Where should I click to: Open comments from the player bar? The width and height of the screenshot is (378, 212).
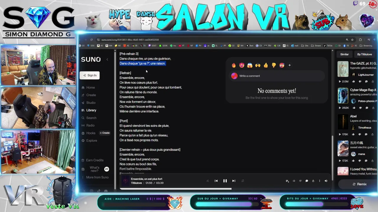pyautogui.click(x=307, y=181)
